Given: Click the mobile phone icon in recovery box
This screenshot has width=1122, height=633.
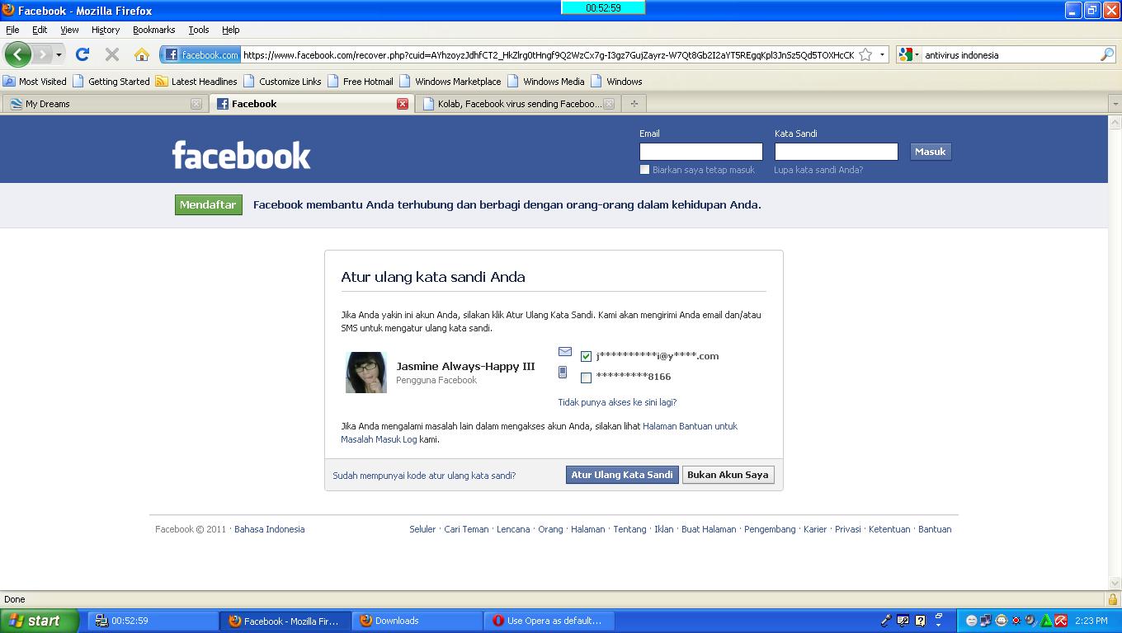Looking at the screenshot, I should [563, 373].
